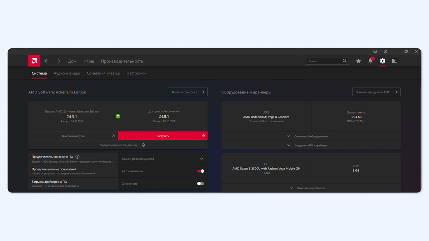Viewport: 429px width, 241px height.
Task: Go forward with the right arrow
Action: [58, 61]
